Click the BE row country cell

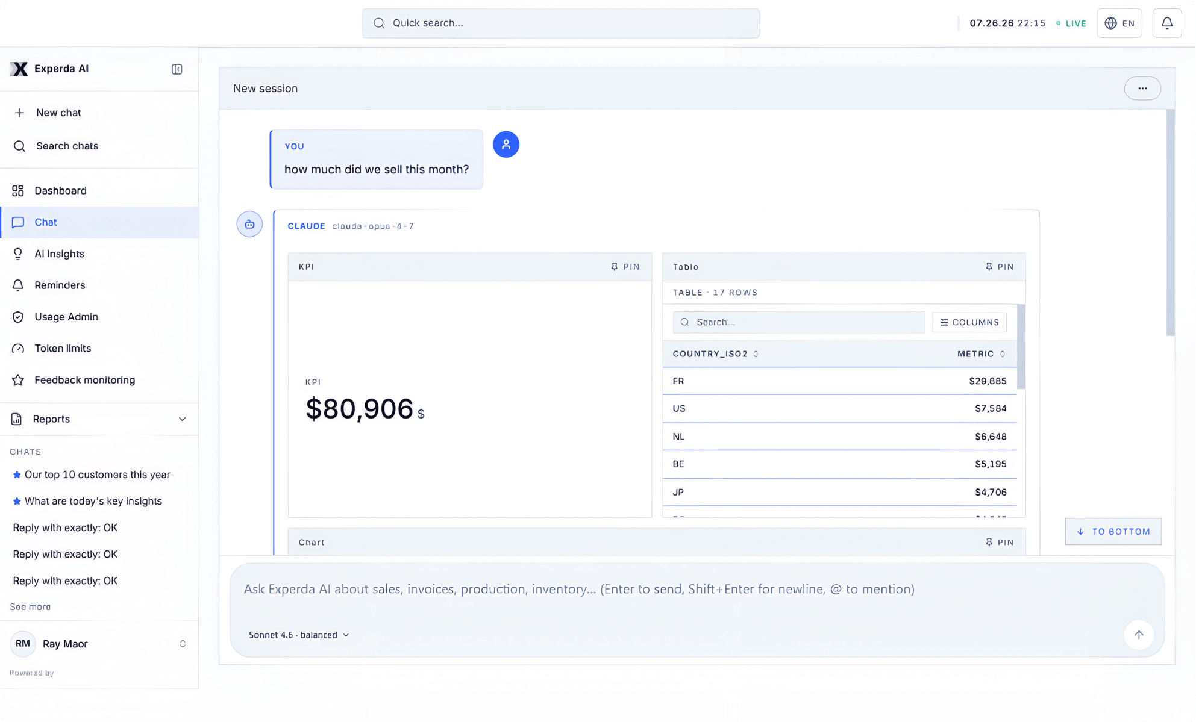point(678,464)
